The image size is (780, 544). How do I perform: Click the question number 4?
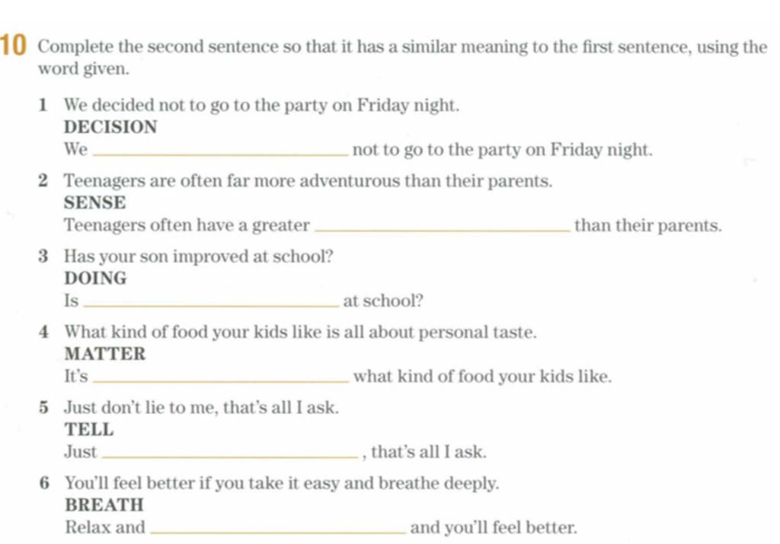[x=43, y=332]
